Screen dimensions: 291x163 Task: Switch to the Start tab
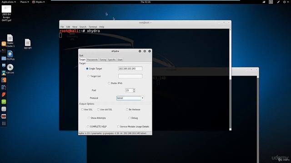[120, 60]
